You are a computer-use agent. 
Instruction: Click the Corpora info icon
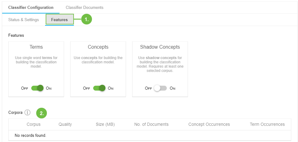click(28, 113)
